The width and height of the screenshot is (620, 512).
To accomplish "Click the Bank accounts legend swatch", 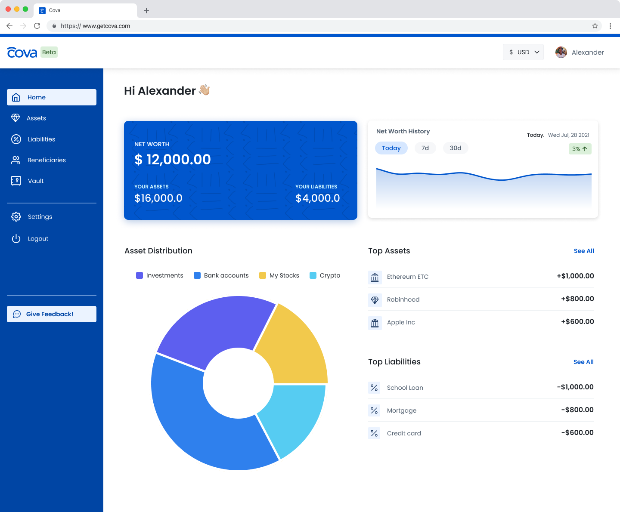I will point(197,275).
